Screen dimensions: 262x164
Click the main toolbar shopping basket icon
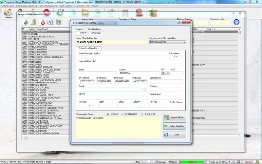pos(153,13)
